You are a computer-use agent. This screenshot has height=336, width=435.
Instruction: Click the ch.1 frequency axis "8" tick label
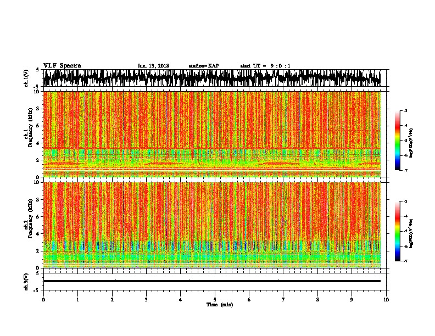[x=38, y=109]
